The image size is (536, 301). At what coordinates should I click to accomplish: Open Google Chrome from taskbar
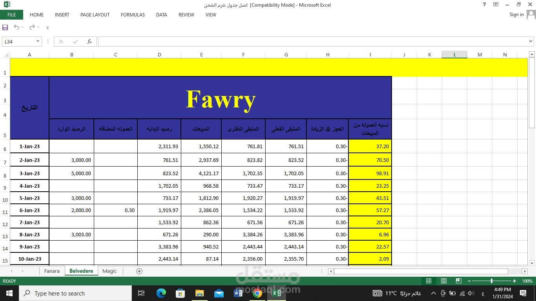[257, 293]
